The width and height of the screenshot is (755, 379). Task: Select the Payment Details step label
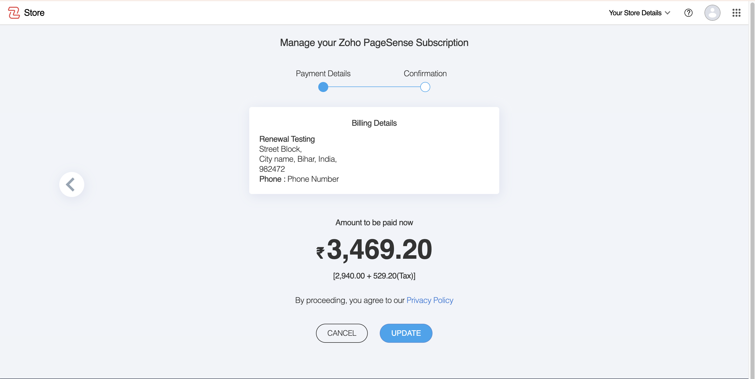(323, 73)
